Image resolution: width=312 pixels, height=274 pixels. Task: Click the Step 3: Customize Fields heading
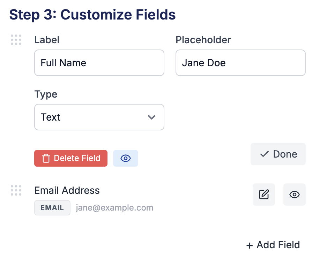(92, 15)
